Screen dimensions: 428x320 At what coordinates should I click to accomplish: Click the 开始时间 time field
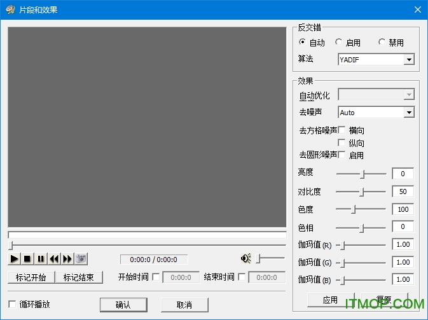coord(181,277)
